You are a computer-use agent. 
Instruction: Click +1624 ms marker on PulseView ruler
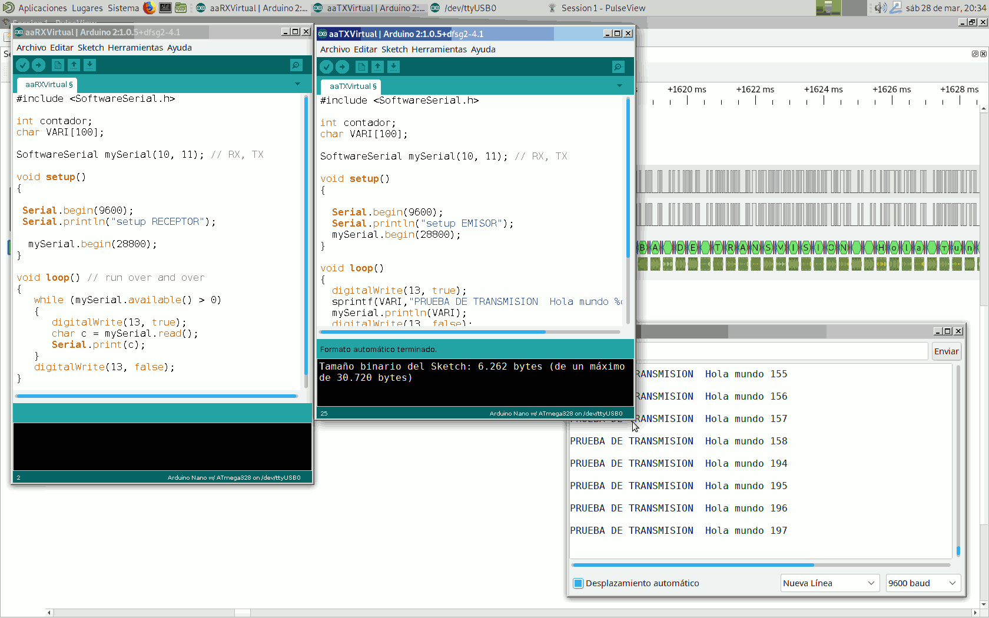[x=823, y=89]
